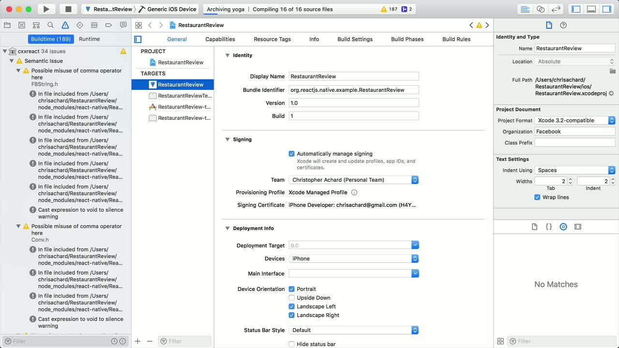Open the Find navigator magnifier icon
The image size is (619, 348).
(50, 25)
